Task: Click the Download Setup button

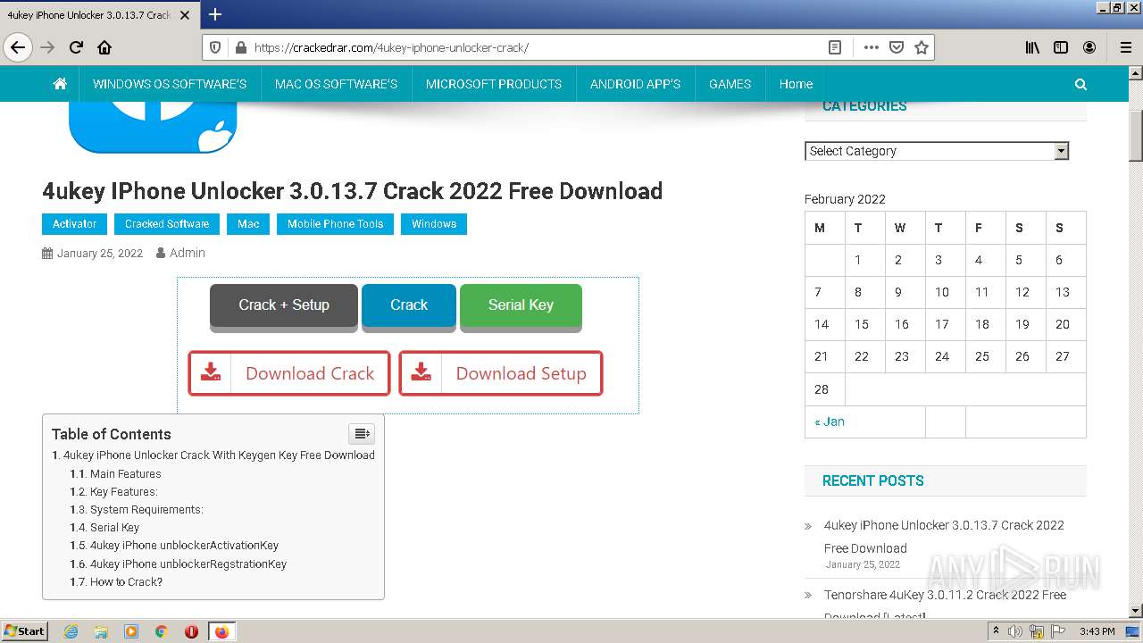Action: point(500,373)
